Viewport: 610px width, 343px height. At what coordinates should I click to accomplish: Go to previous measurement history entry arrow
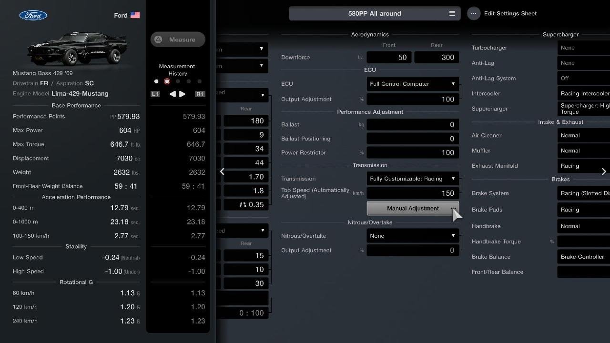tap(172, 94)
